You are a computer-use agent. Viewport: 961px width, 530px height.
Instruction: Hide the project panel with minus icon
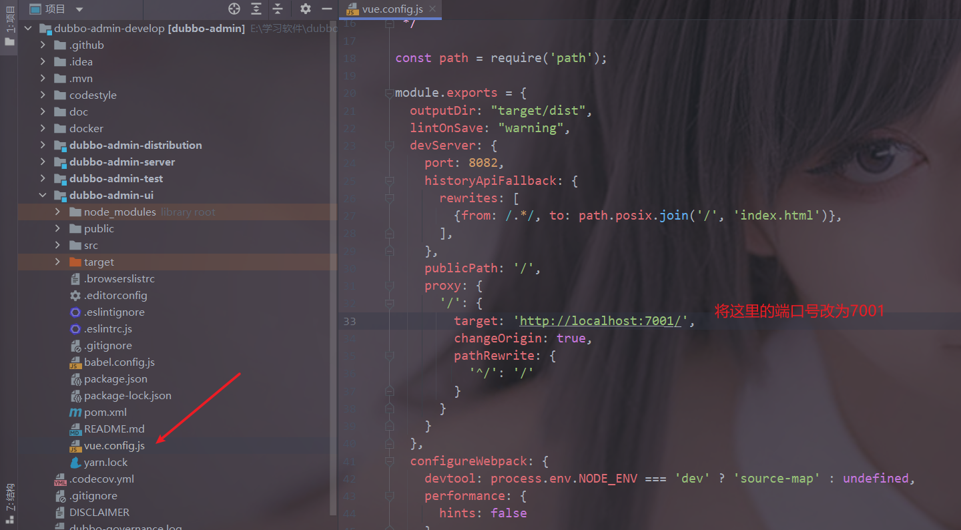[x=327, y=9]
